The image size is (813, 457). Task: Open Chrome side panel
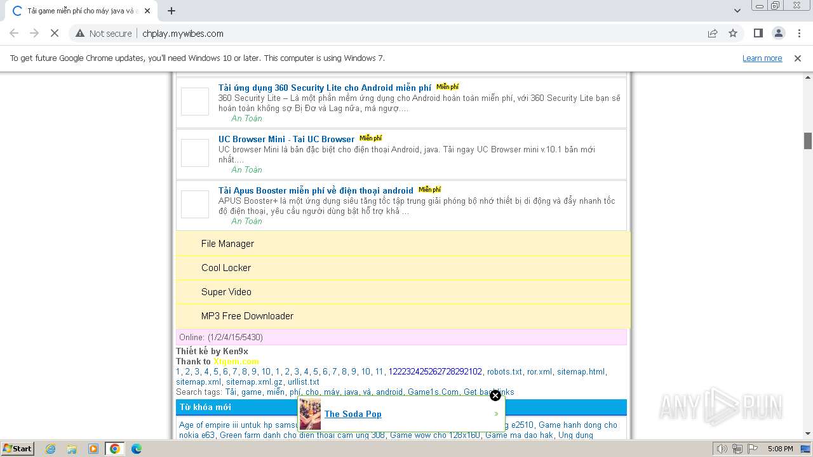tap(758, 34)
